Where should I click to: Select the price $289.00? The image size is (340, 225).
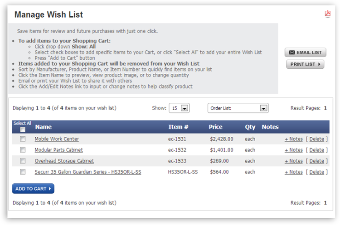click(219, 161)
